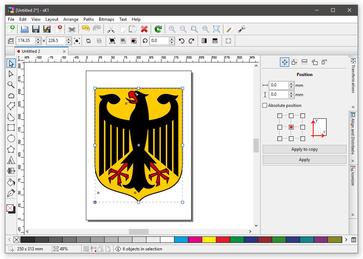Click the Print toolbar icon

tap(72, 29)
